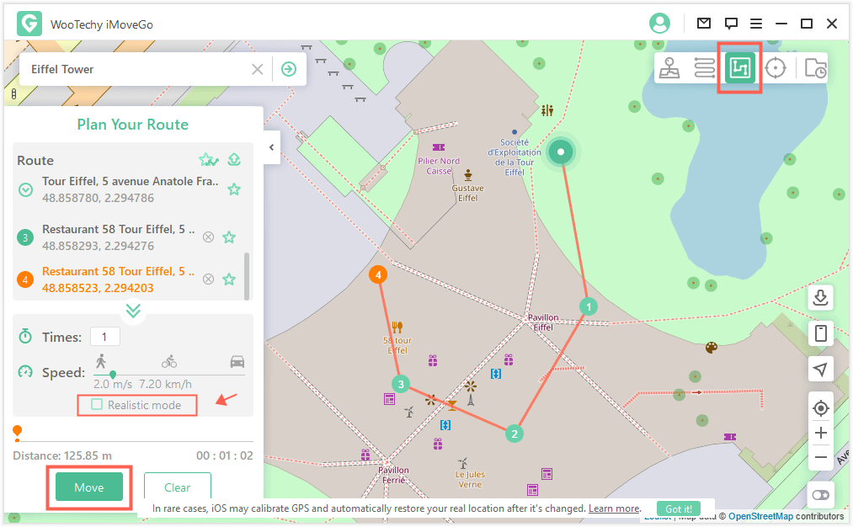Open the history records folder icon
853x527 pixels.
coord(814,68)
